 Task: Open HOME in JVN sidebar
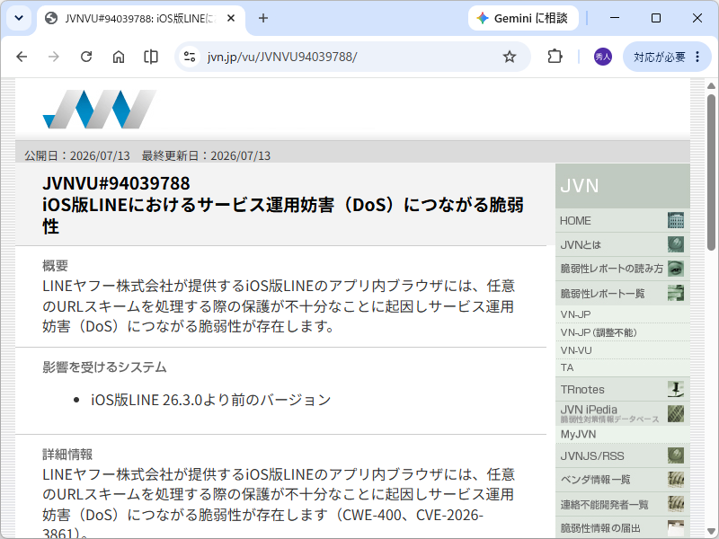pos(575,221)
